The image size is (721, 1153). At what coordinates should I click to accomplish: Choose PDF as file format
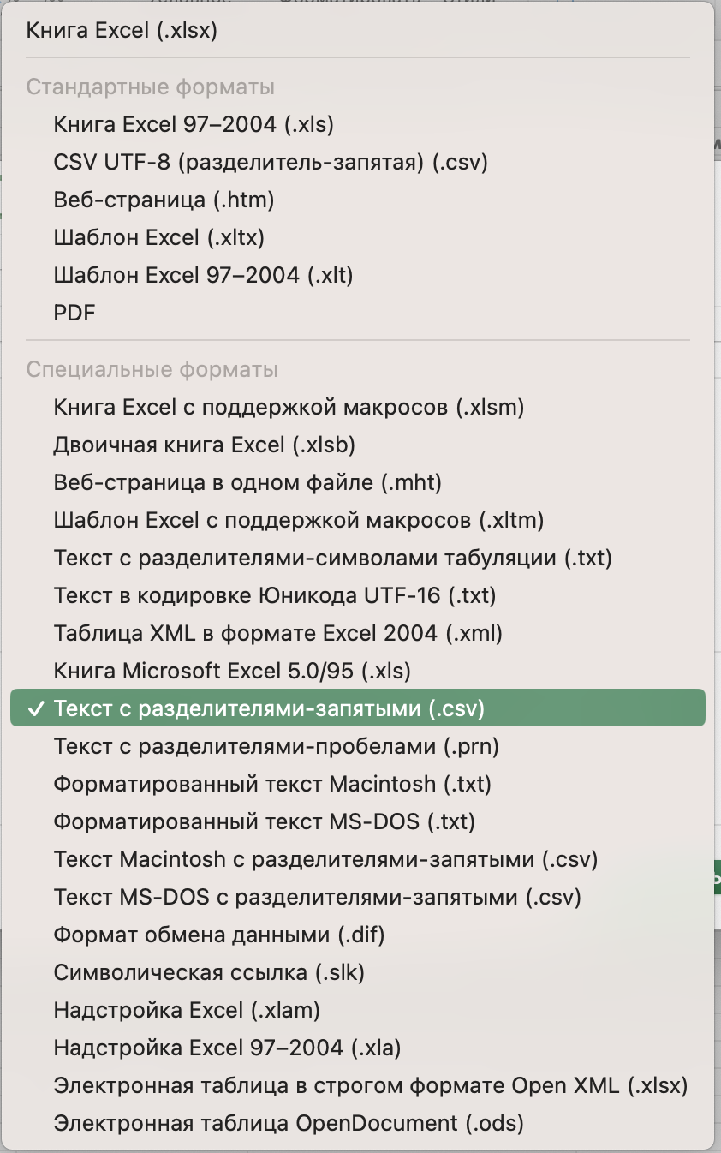click(74, 314)
